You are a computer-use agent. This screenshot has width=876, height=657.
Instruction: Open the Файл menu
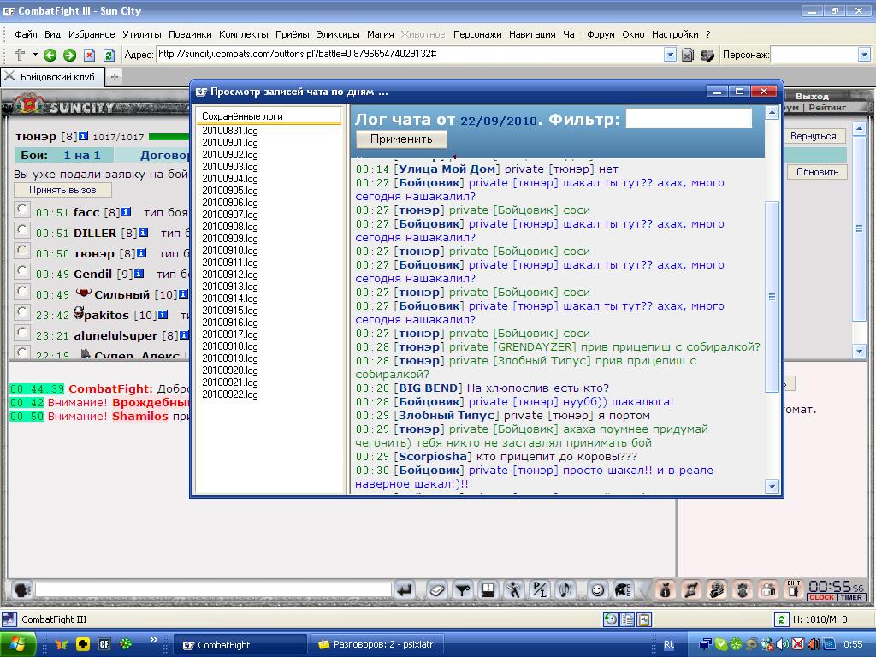click(26, 34)
